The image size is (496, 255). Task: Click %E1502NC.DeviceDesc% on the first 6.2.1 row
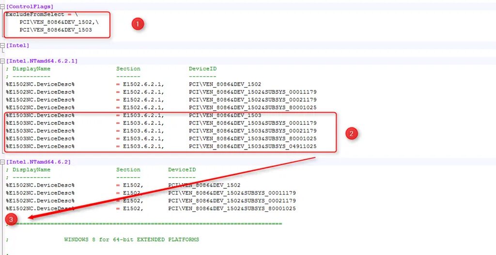pos(40,84)
